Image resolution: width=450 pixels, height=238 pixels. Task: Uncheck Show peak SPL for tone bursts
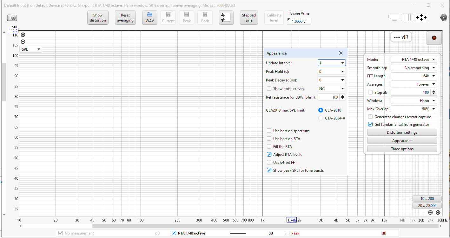tap(269, 170)
